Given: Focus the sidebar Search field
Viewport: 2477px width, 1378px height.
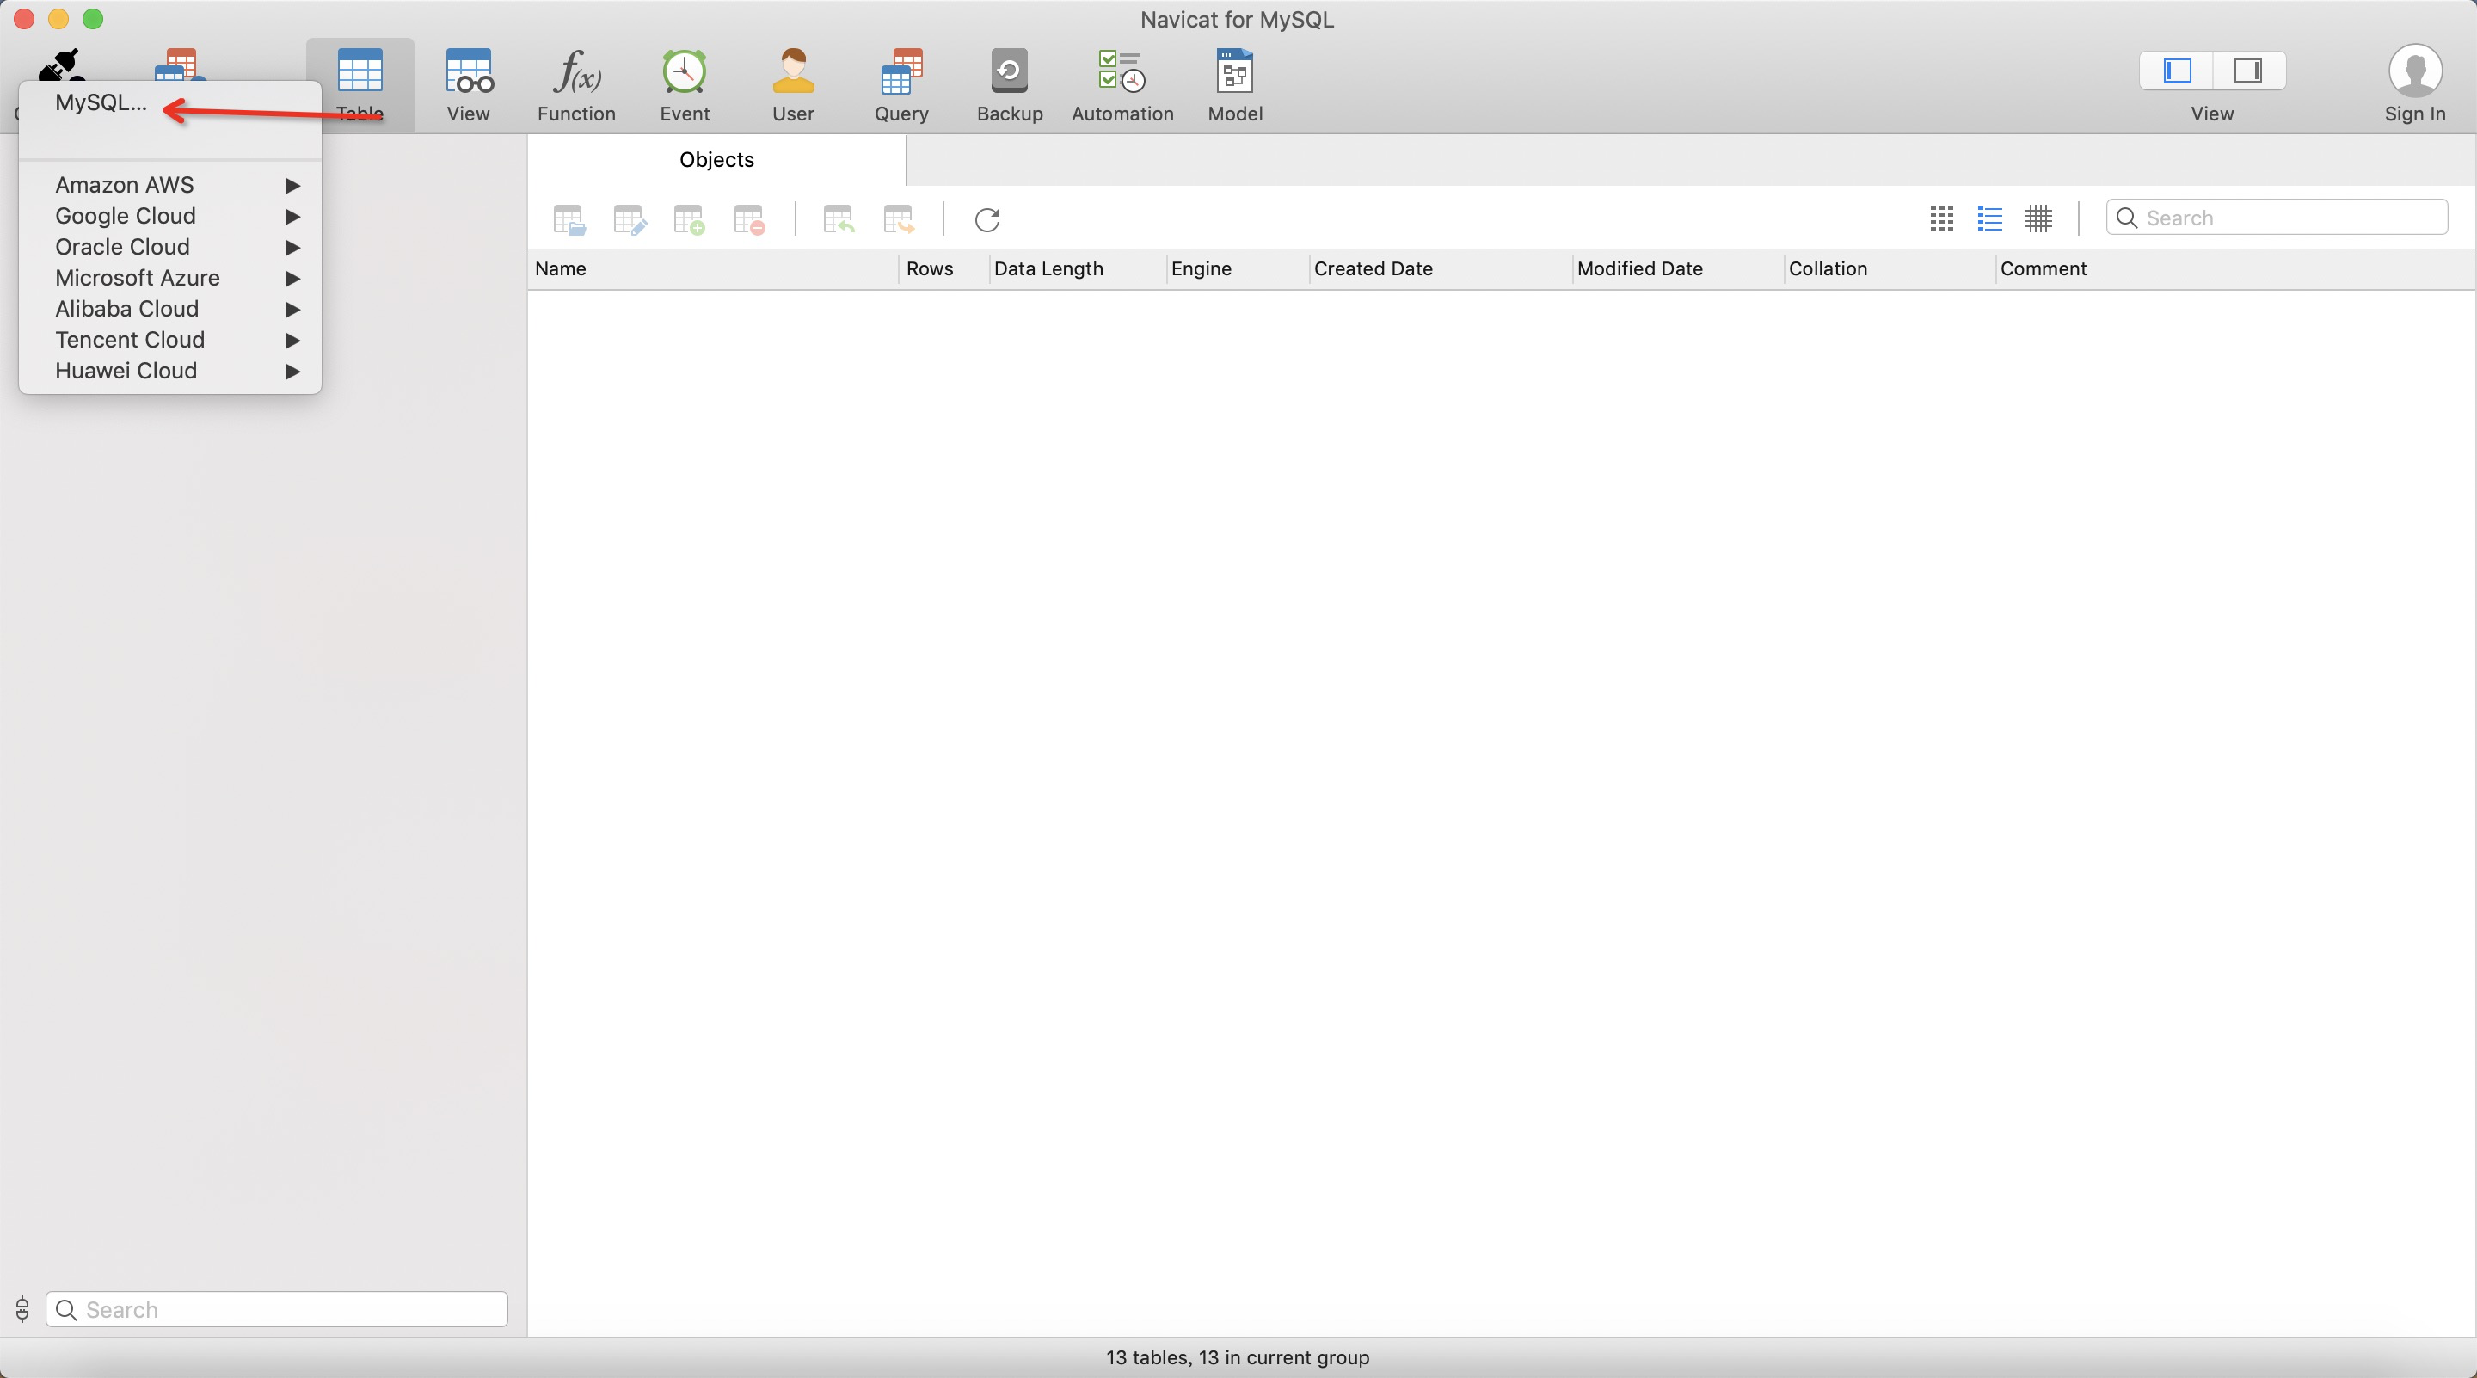Looking at the screenshot, I should (277, 1309).
